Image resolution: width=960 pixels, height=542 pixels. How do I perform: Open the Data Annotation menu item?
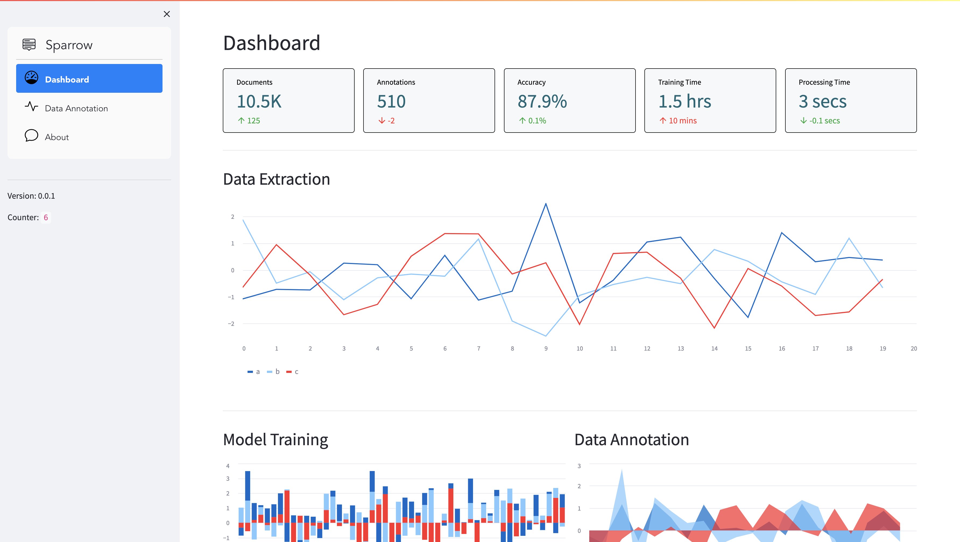[x=76, y=108]
